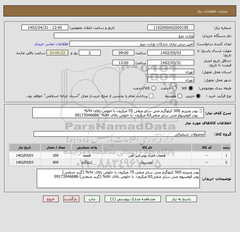Click the توضیحات خریدار text area

(x=118, y=178)
